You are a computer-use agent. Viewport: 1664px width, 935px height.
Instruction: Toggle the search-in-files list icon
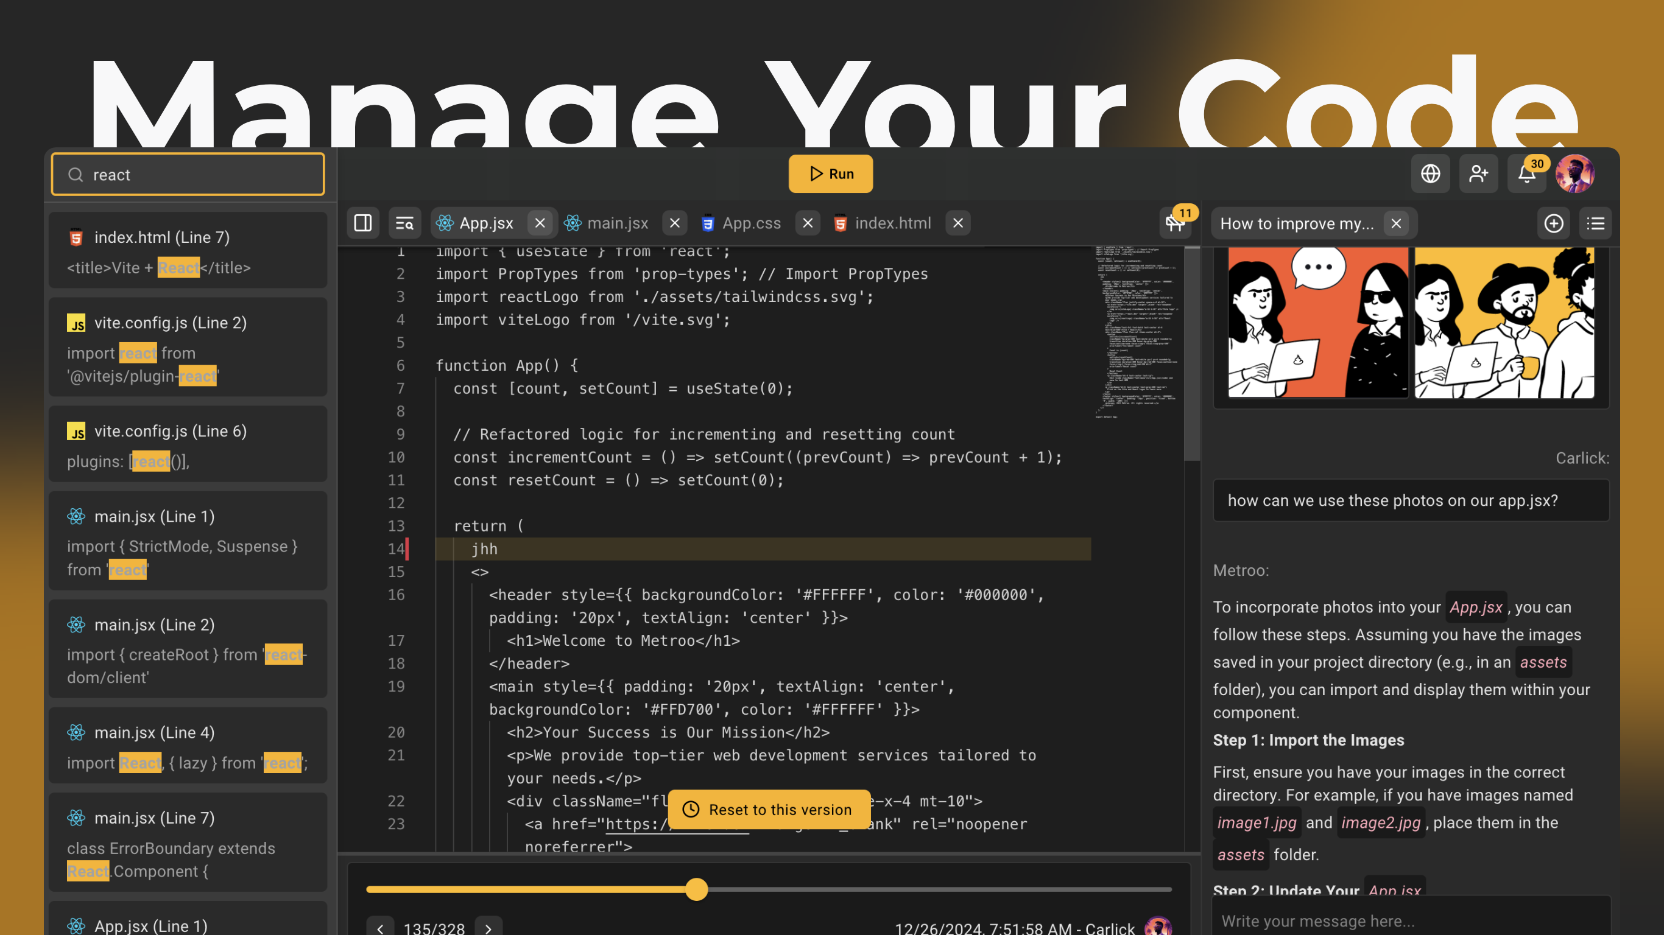[x=404, y=223]
